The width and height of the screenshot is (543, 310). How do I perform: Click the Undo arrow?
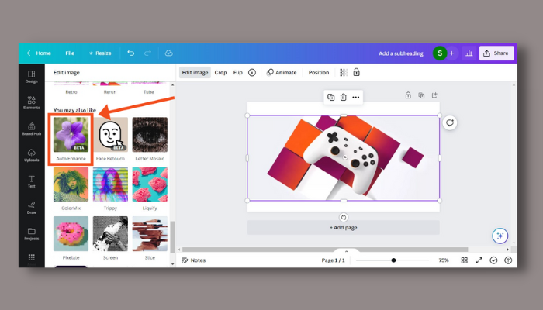coord(130,53)
